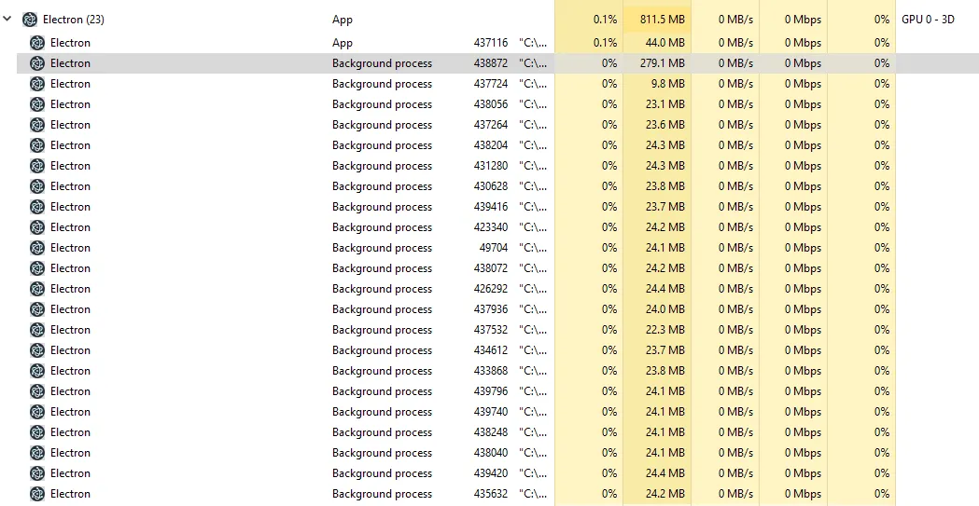
Task: Click Electron icon for PID 439416
Action: point(37,207)
